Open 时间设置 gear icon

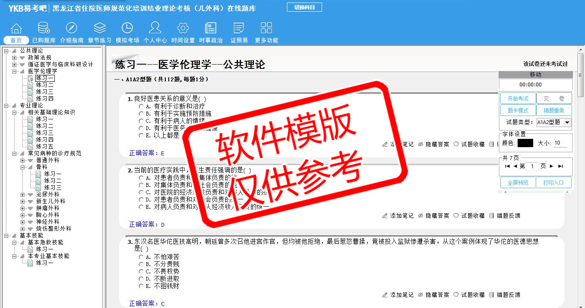[183, 28]
